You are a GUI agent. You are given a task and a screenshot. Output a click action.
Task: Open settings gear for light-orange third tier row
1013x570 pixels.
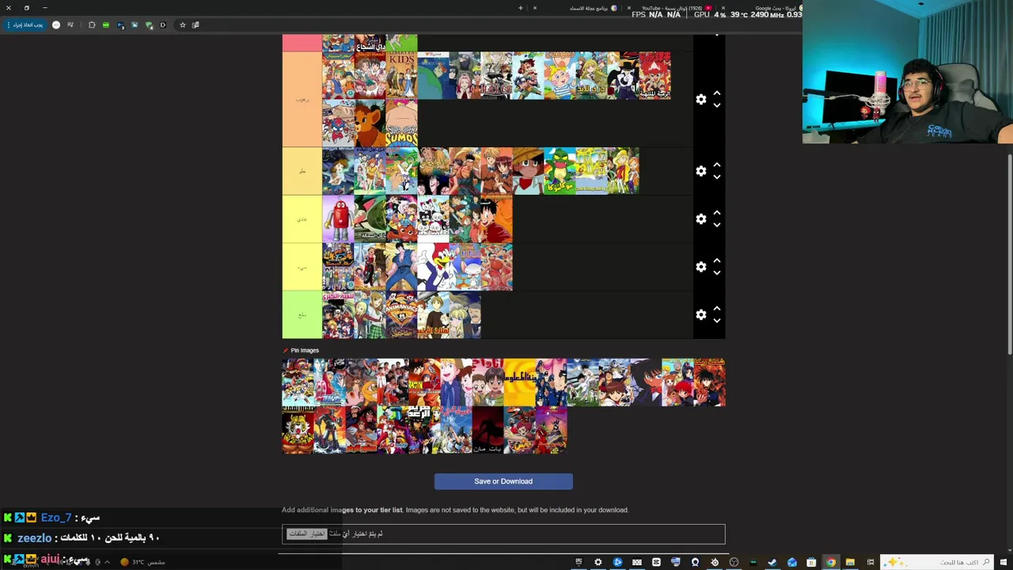click(x=700, y=171)
